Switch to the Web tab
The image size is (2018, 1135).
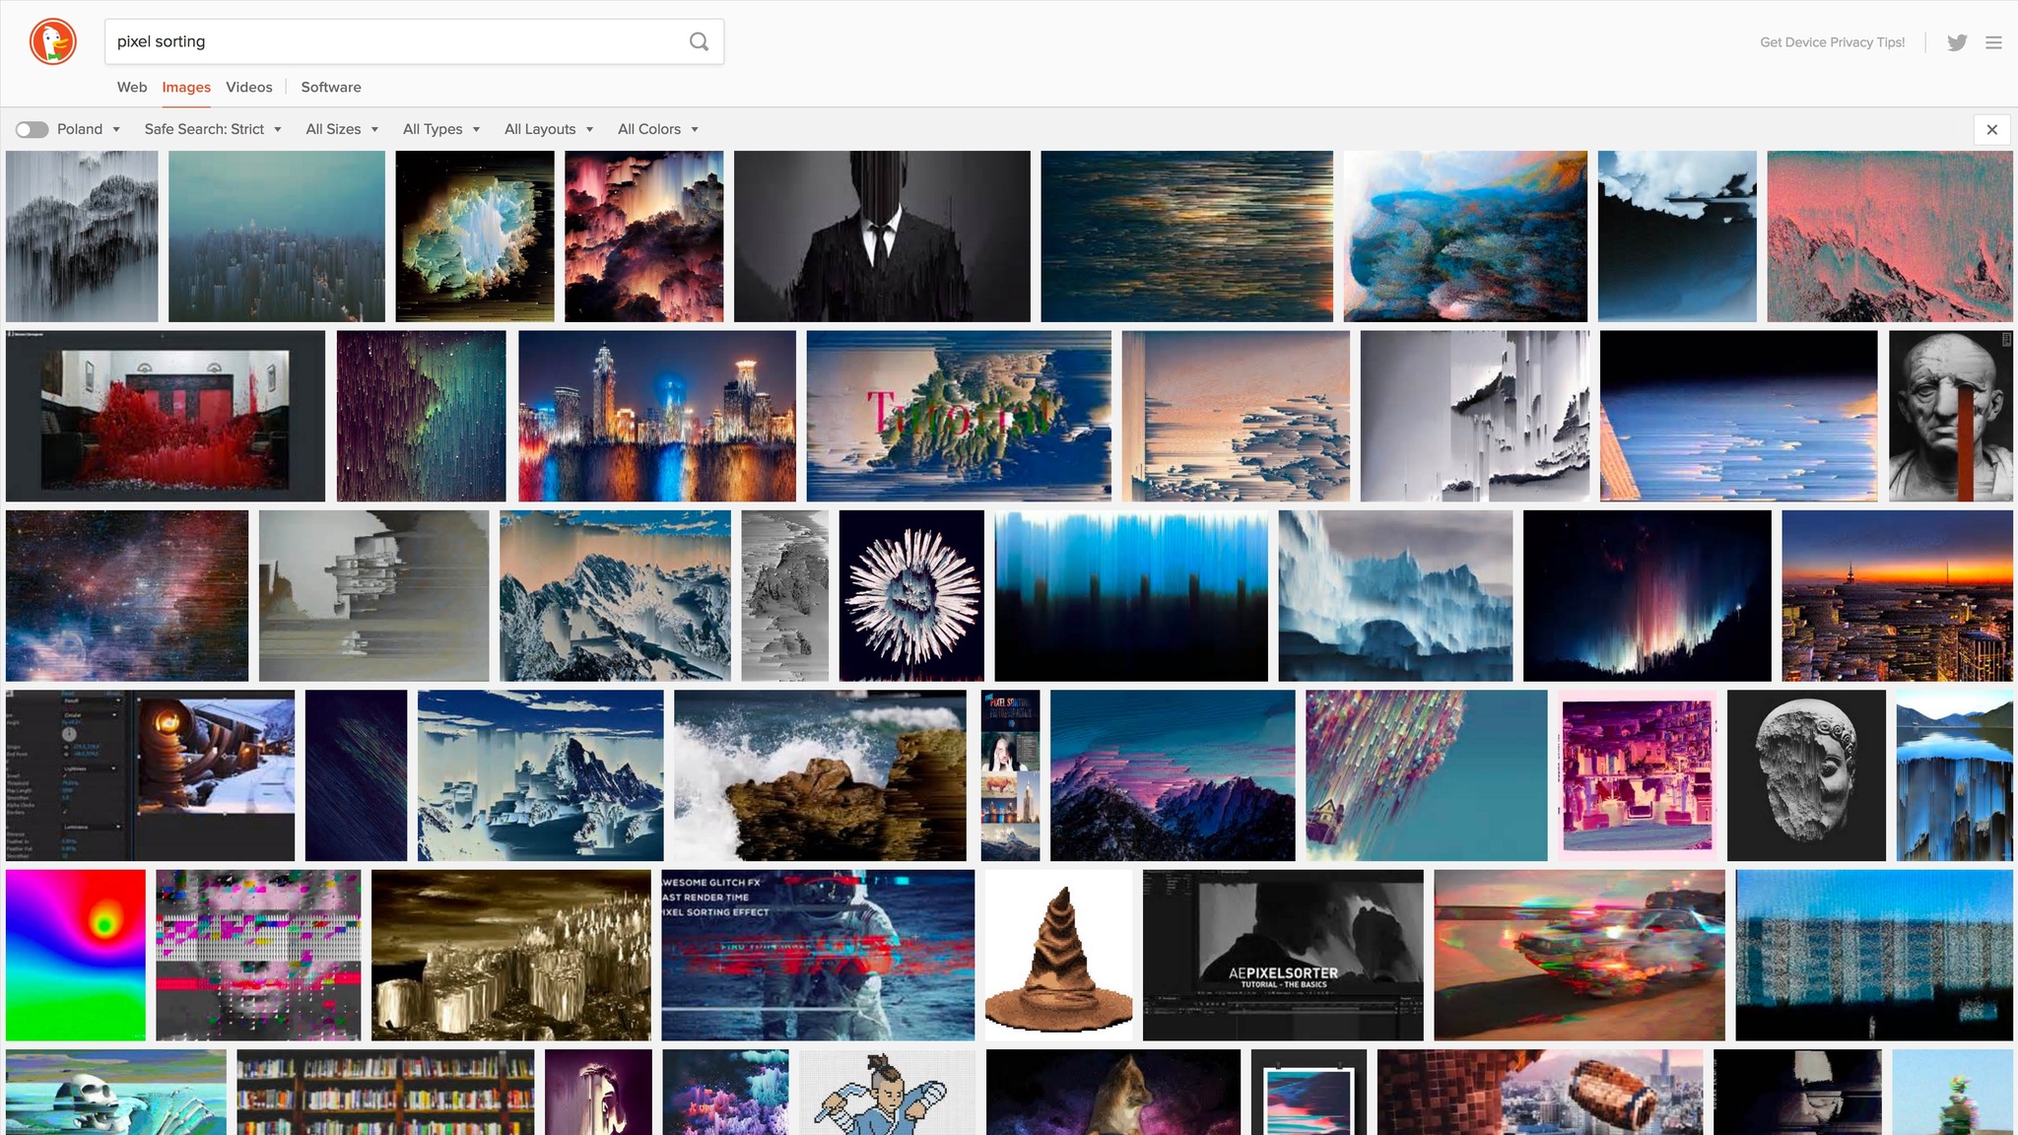point(132,87)
